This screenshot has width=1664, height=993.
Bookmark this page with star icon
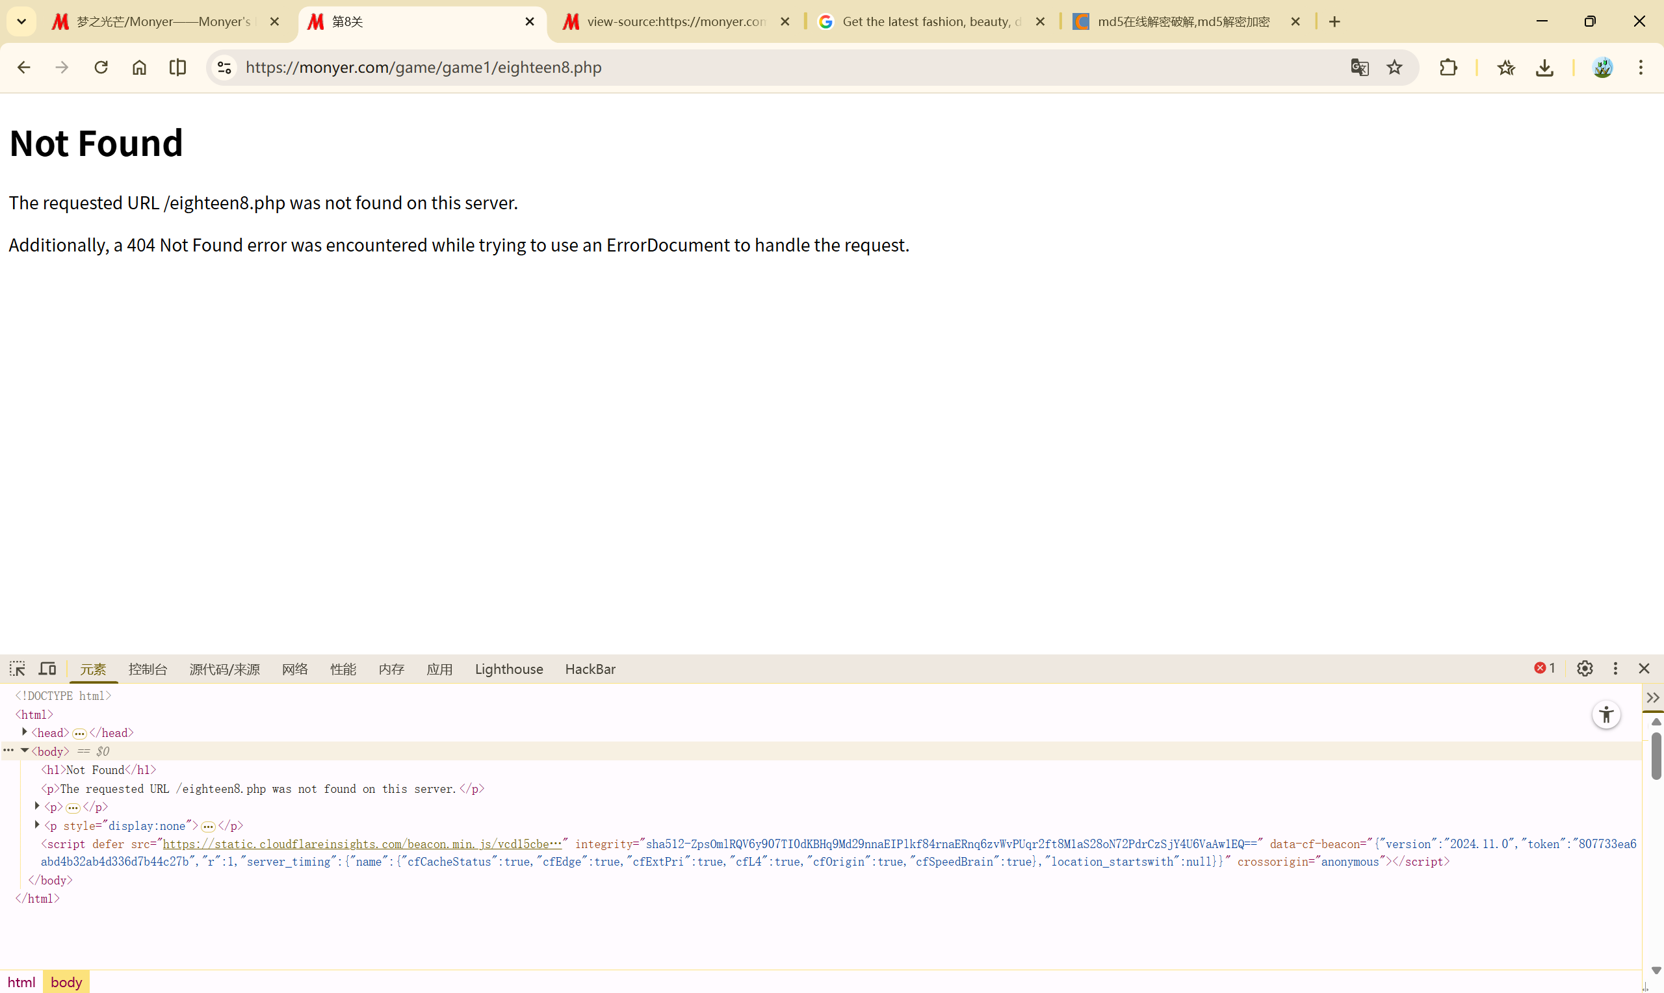(x=1394, y=68)
